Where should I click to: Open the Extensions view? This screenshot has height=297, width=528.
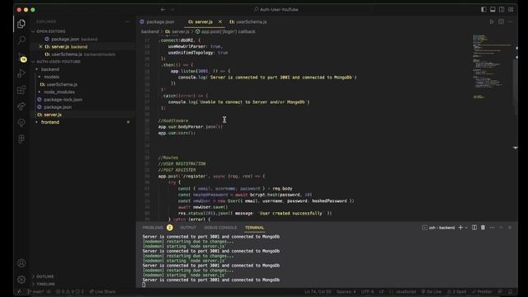[x=21, y=90]
